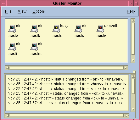
Task: Open the File menu
Action: (8, 11)
